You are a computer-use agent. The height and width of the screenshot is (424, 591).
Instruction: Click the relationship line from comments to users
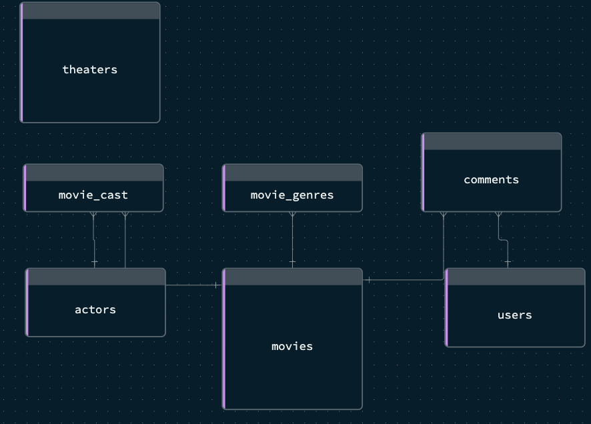(503, 240)
